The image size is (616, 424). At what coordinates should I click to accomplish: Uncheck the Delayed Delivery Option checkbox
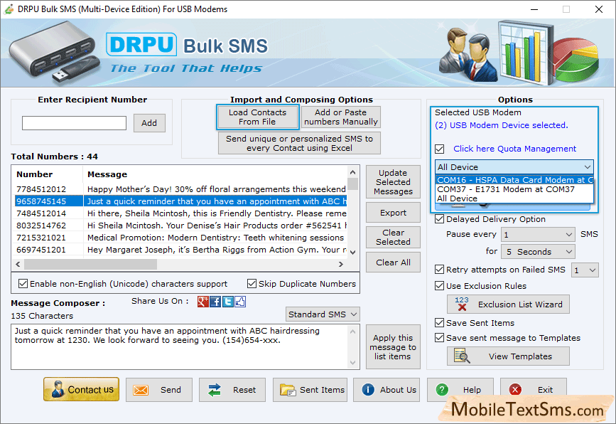click(x=440, y=219)
